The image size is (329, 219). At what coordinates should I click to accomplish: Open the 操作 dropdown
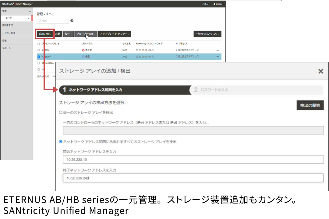point(68,34)
